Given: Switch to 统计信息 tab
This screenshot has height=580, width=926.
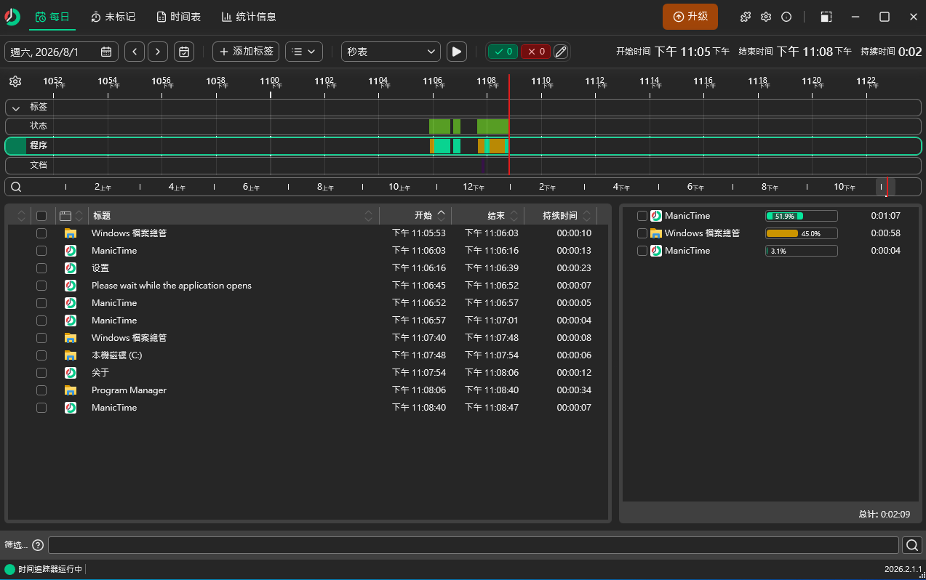Looking at the screenshot, I should click(x=249, y=17).
